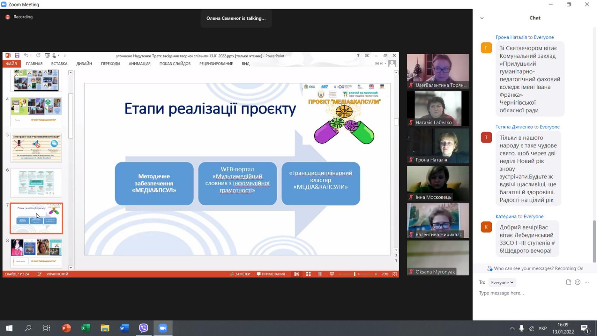Show hidden system tray icons
Viewport: 597px width, 336px height.
[512, 329]
